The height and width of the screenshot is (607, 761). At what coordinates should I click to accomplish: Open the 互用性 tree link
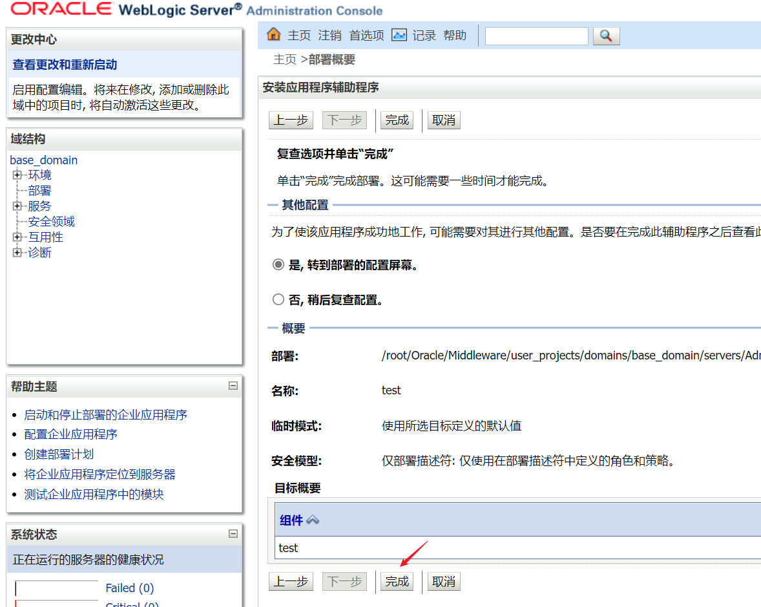click(45, 237)
